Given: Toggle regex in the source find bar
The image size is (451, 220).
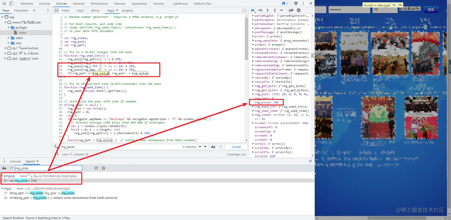Looking at the screenshot, I should (x=220, y=147).
